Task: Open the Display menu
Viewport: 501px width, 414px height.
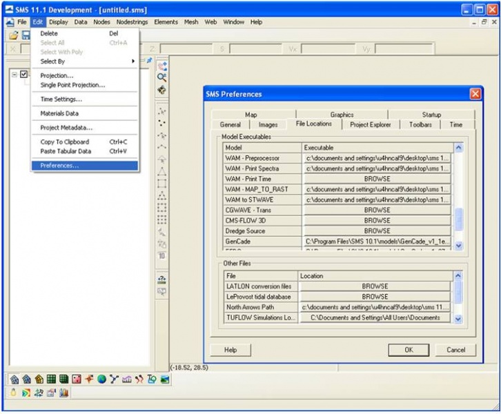Action: point(59,22)
